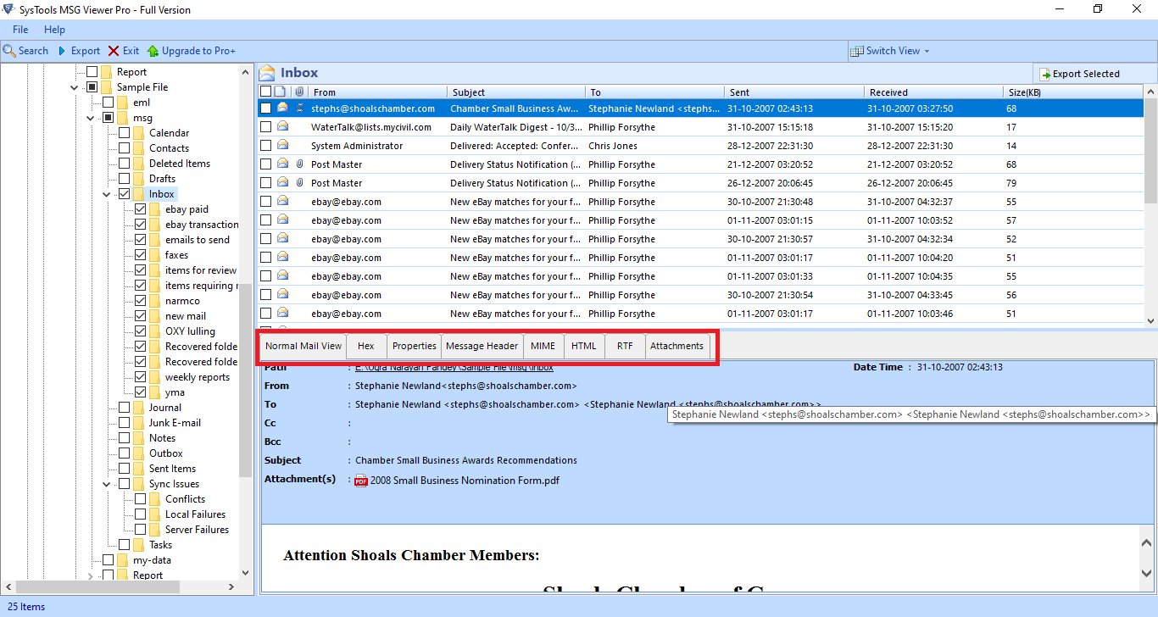Uncheck the weekly reports folder checkbox

pos(141,377)
